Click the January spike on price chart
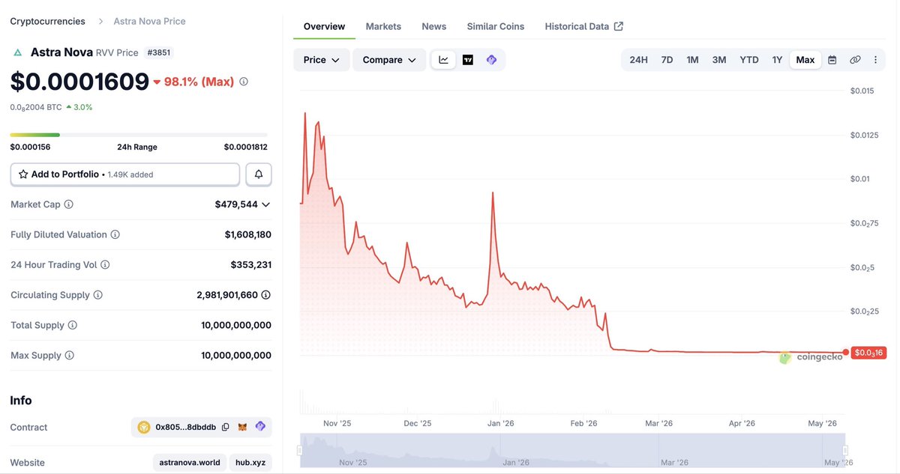Screen dimensions: 900x474 [492, 193]
